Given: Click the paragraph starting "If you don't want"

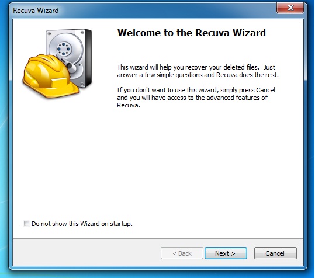Looking at the screenshot, I should [x=196, y=98].
